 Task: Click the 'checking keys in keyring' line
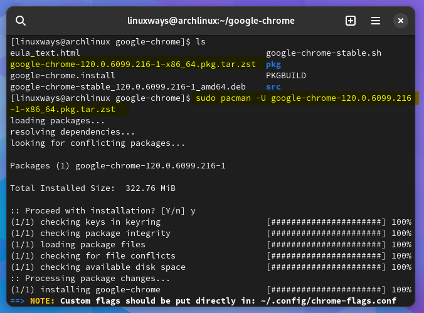pos(85,222)
